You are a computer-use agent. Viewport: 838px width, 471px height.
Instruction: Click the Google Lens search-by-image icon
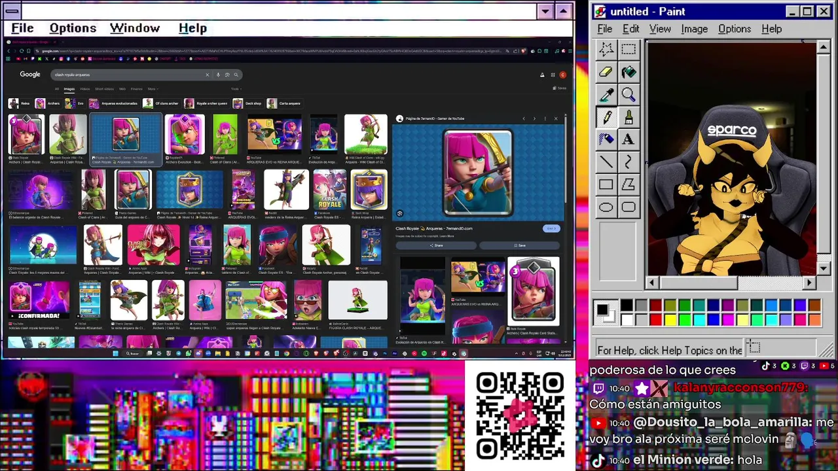(227, 75)
